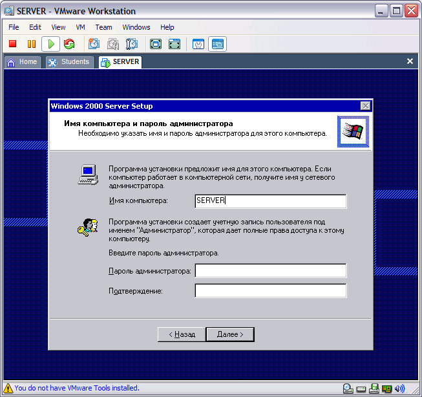Switch to the Home tab

pyautogui.click(x=23, y=62)
